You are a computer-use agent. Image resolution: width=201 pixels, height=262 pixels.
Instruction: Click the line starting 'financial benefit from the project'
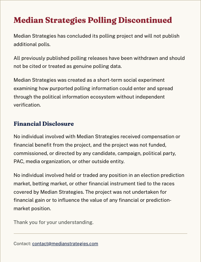click(x=90, y=145)
